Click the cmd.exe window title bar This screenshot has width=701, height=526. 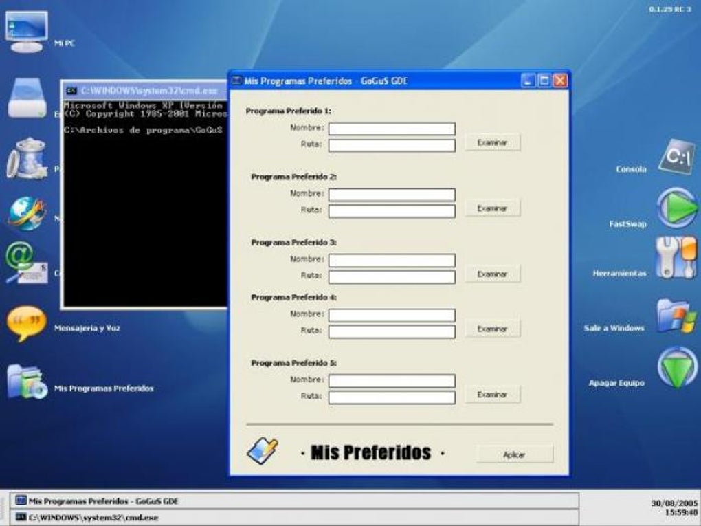tap(145, 91)
